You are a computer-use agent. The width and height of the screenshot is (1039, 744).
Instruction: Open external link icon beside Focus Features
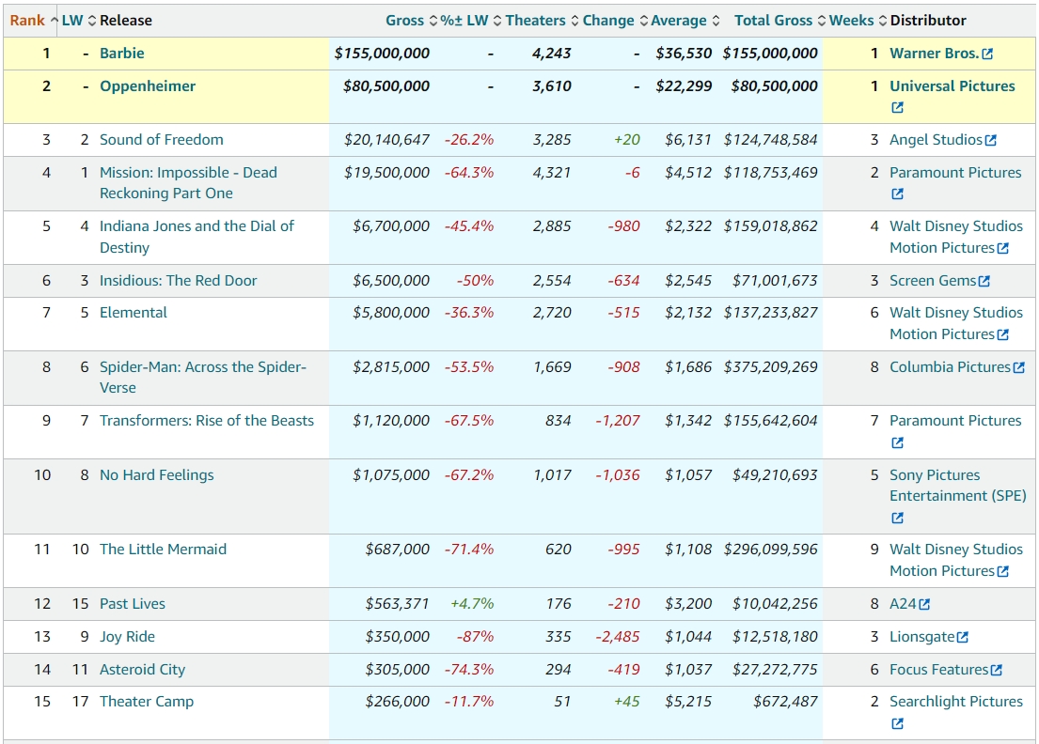coord(997,671)
